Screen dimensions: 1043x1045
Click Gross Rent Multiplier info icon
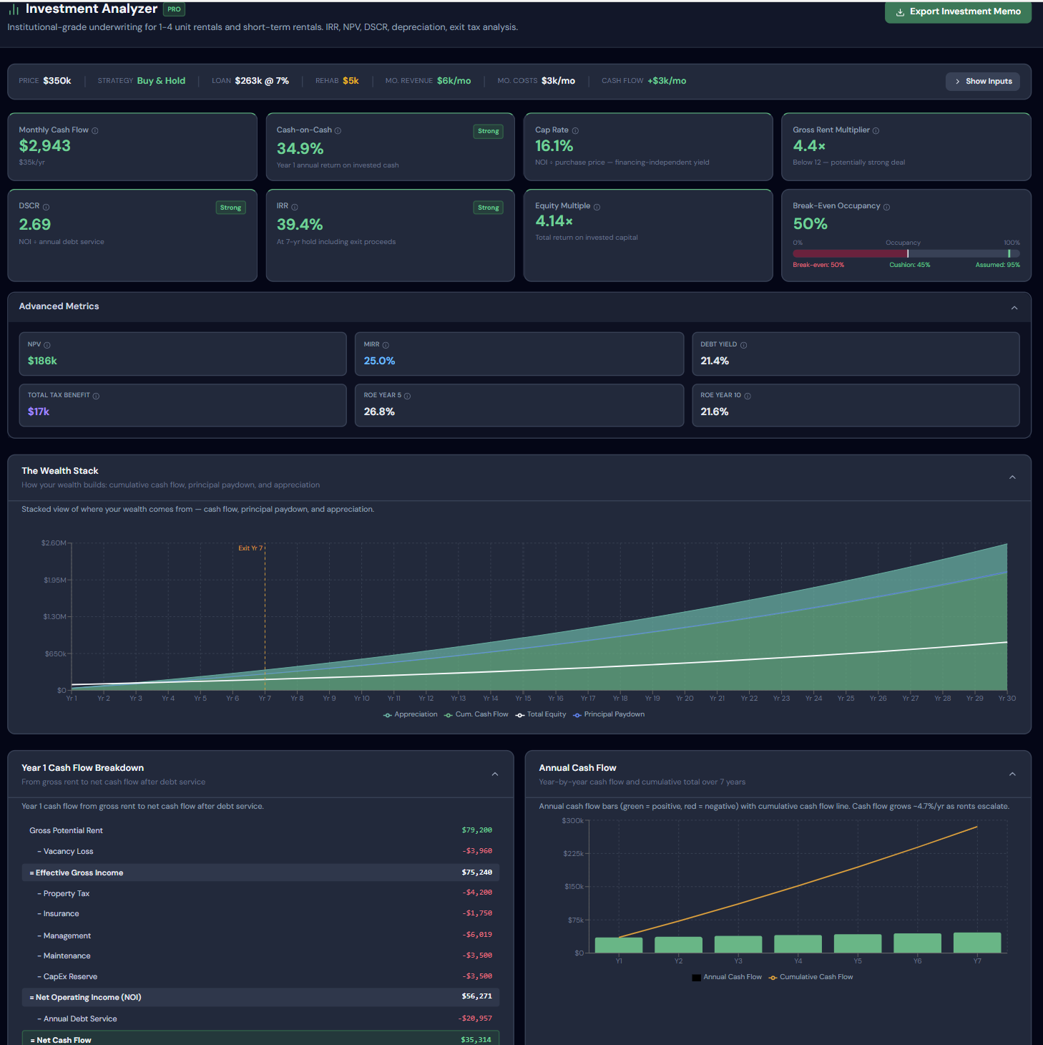[876, 131]
